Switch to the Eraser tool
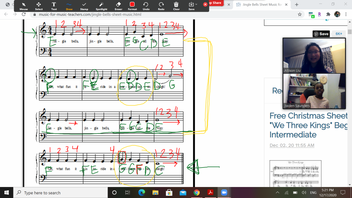The image size is (352, 198). click(119, 6)
